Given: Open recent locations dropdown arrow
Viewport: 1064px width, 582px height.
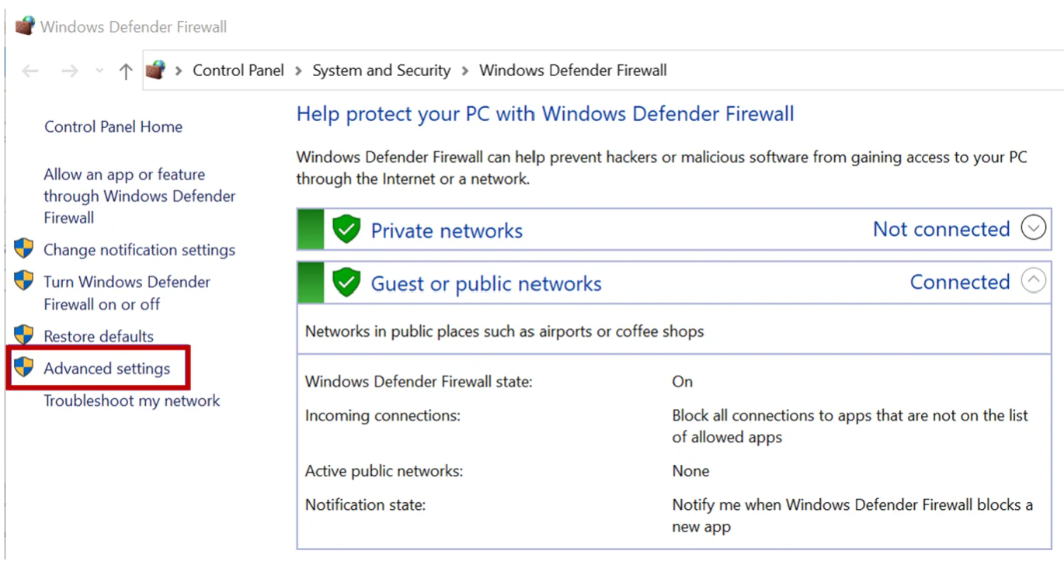Looking at the screenshot, I should pos(99,71).
